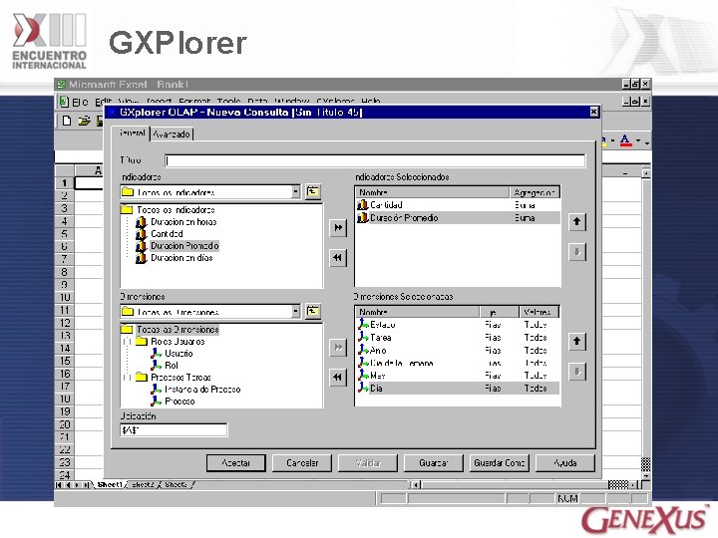Click the Guardar button
Screen dimensions: 718x538
click(433, 463)
